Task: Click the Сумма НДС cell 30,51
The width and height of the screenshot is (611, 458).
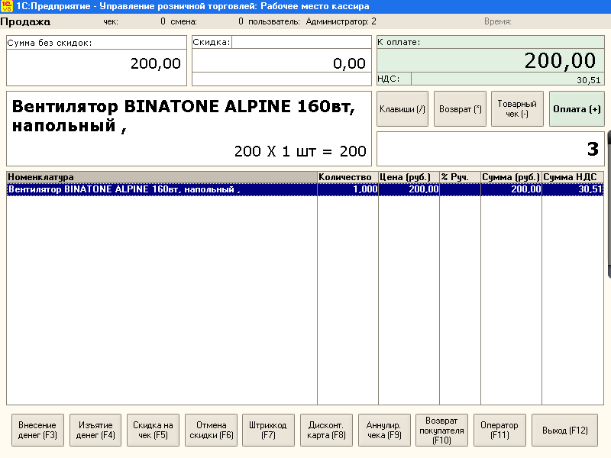Action: (573, 189)
